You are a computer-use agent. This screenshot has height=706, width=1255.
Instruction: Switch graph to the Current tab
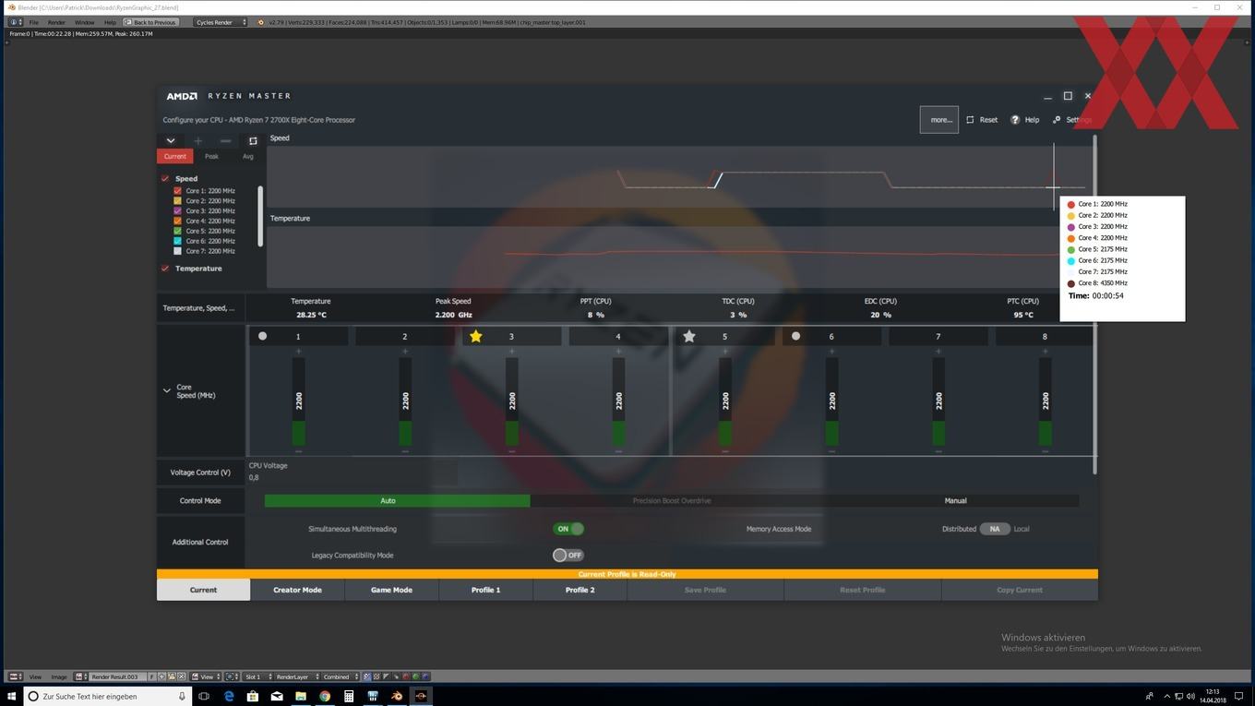(x=175, y=156)
